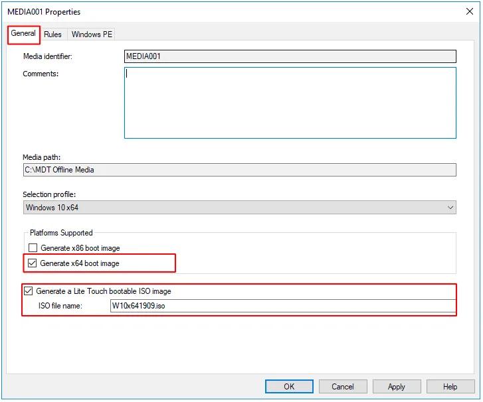Select the Platforms Supported group label
The height and width of the screenshot is (402, 483).
click(61, 233)
